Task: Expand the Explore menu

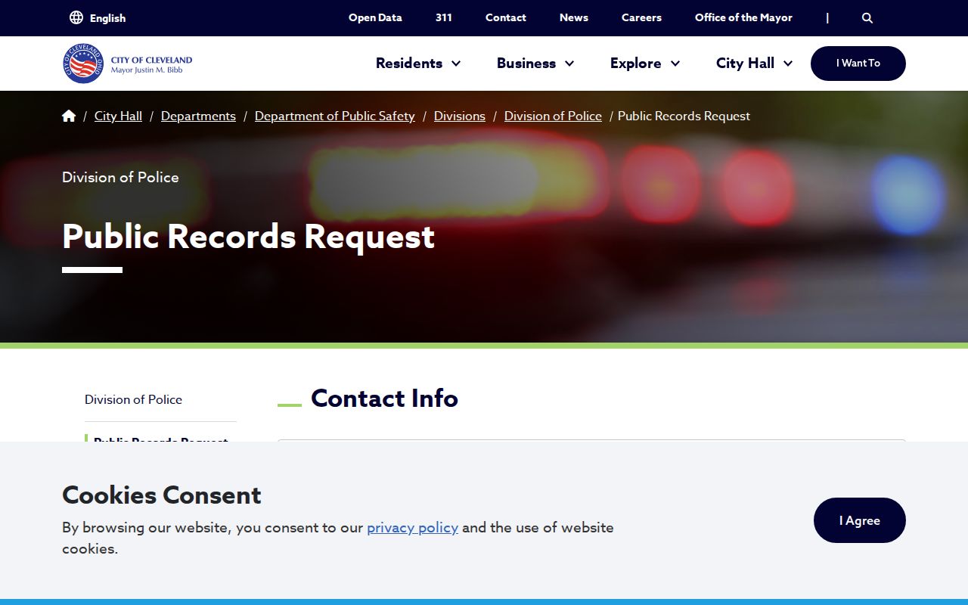Action: pyautogui.click(x=645, y=63)
